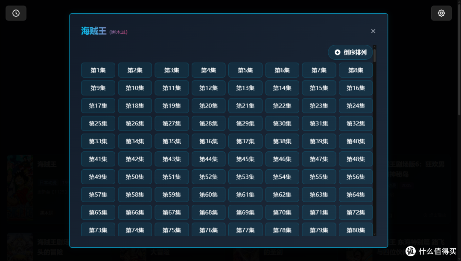Choose episode 第46集
This screenshot has width=461, height=261.
(x=282, y=159)
